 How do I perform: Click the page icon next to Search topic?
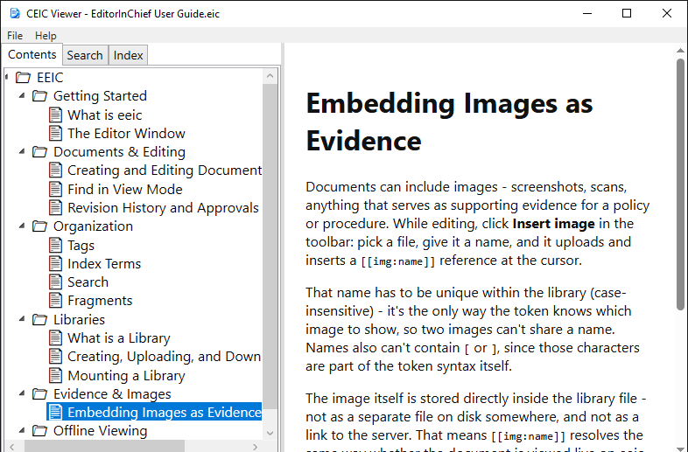[x=55, y=282]
